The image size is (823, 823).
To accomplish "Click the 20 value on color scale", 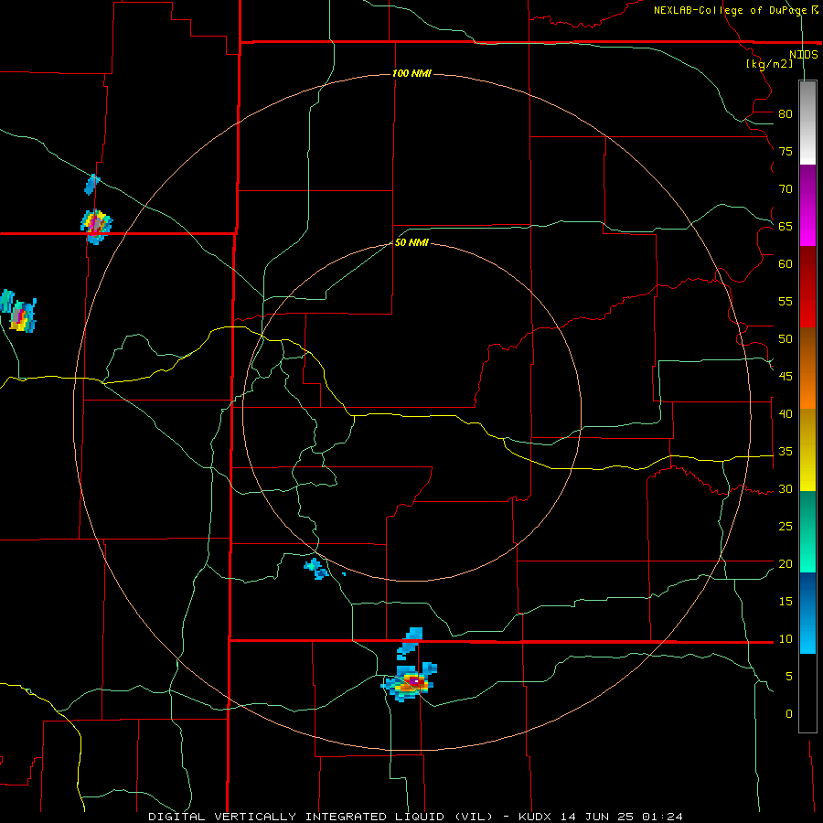I will 786,563.
